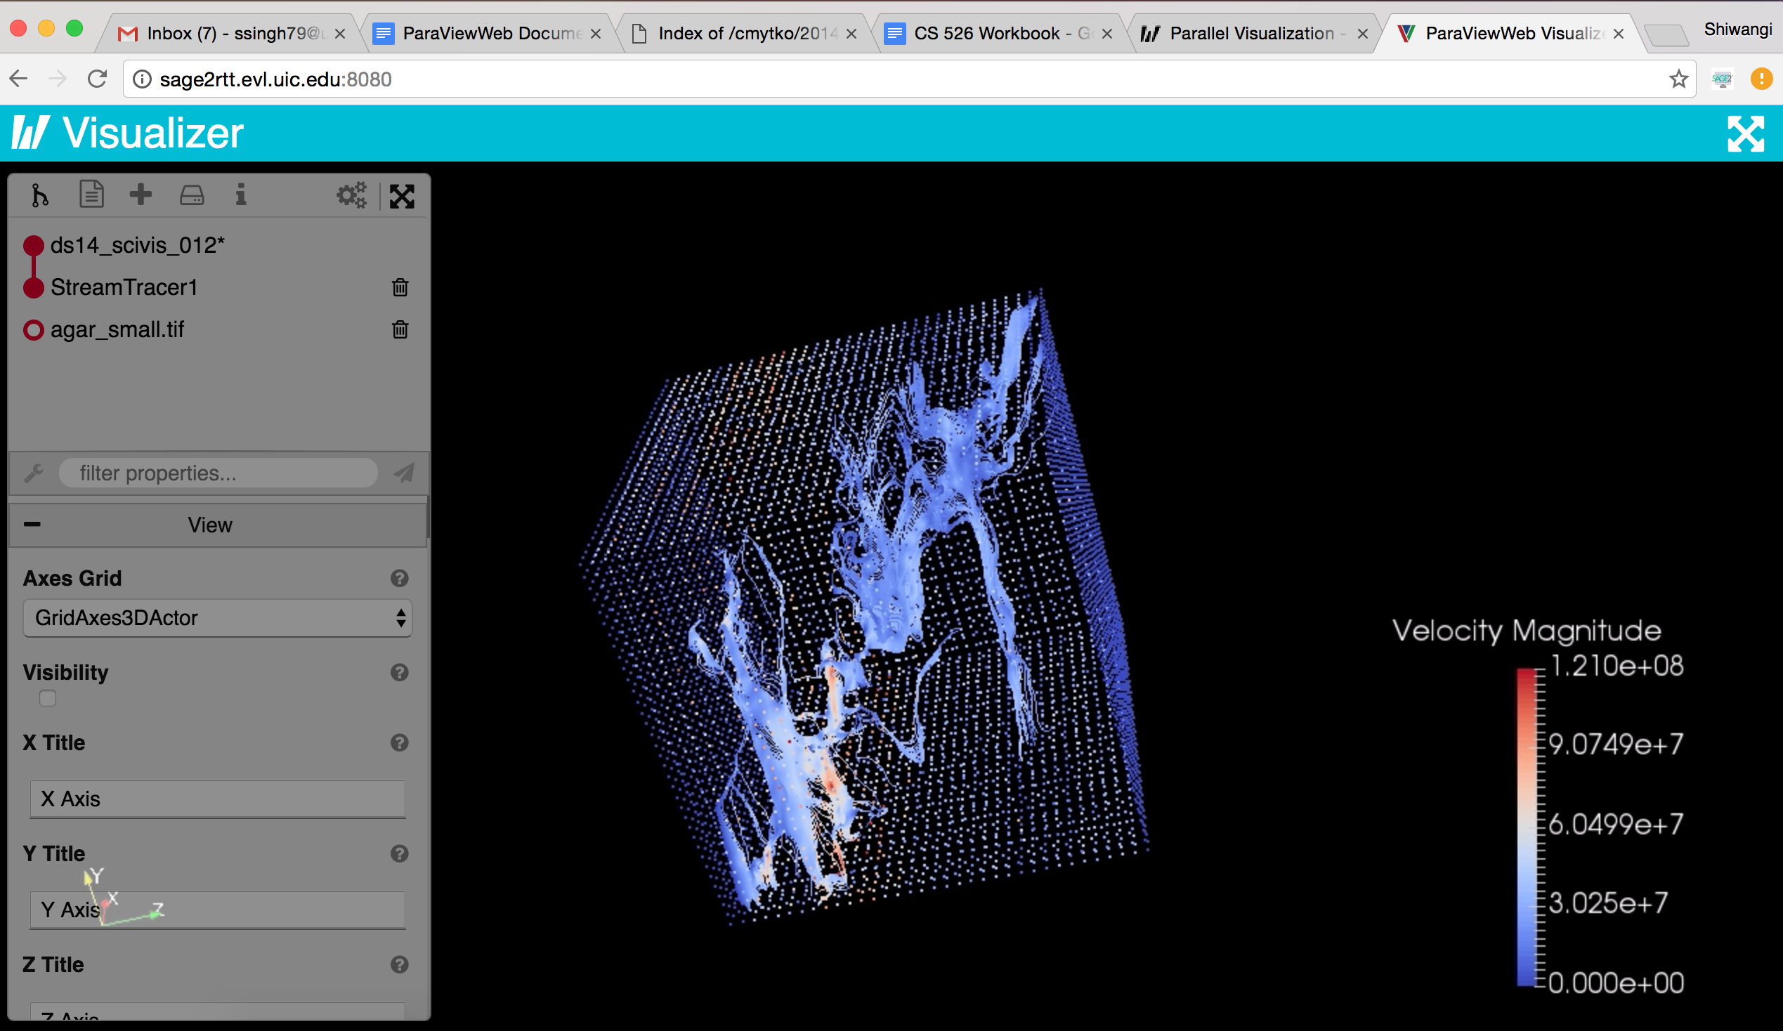Add a new filter with plus icon

[x=141, y=195]
